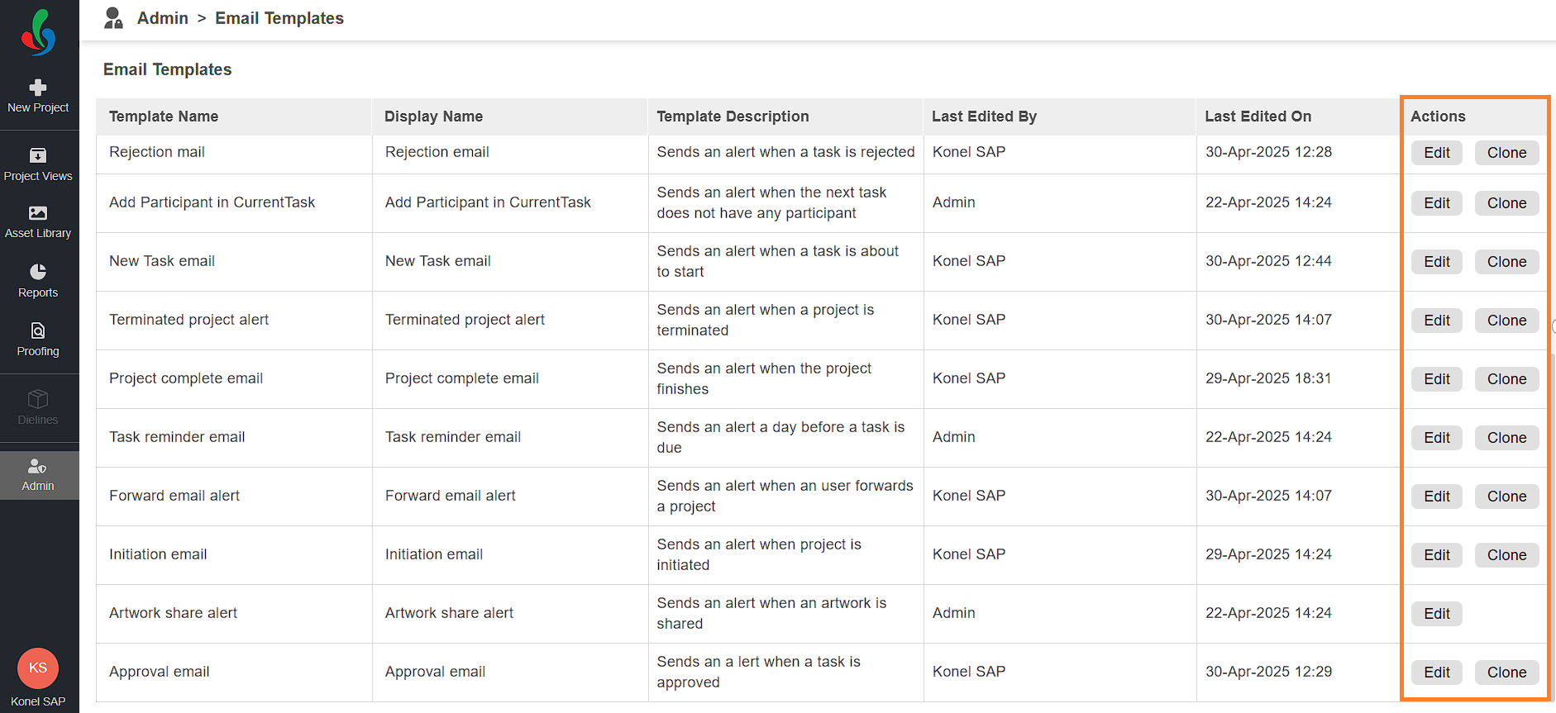1556x713 pixels.
Task: Click the date '30-Apr-2025 12:44'
Action: coord(1268,261)
